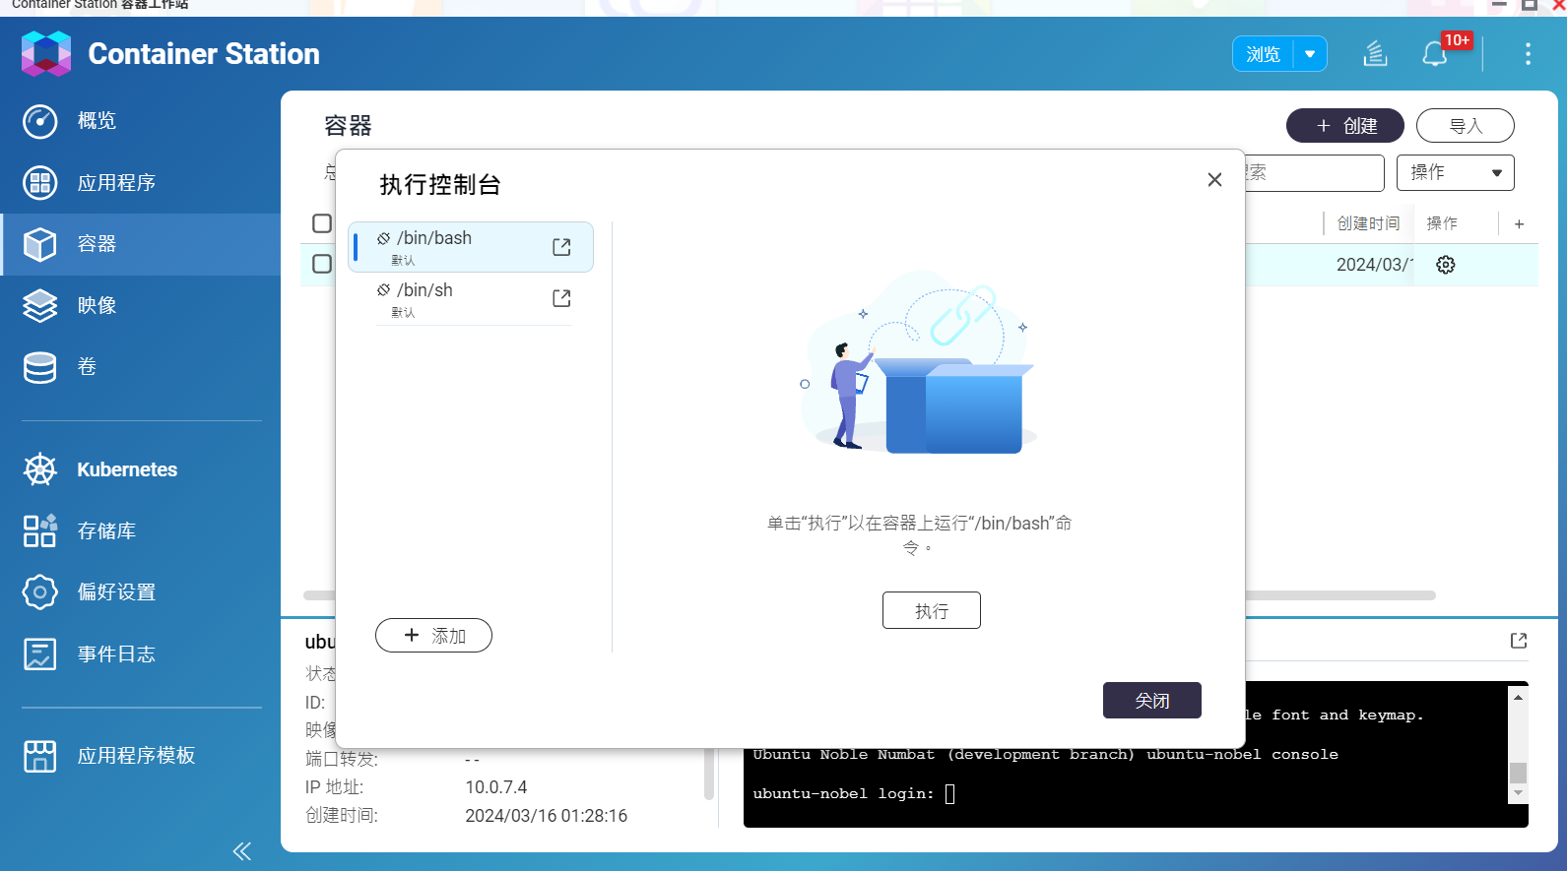Open /bin/bash in new window icon

[561, 247]
